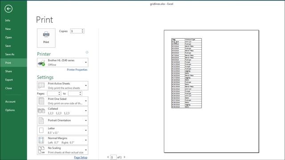Image resolution: width=285 pixels, height=160 pixels.
Task: Go back using the circled arrow icon
Action: point(8,9)
